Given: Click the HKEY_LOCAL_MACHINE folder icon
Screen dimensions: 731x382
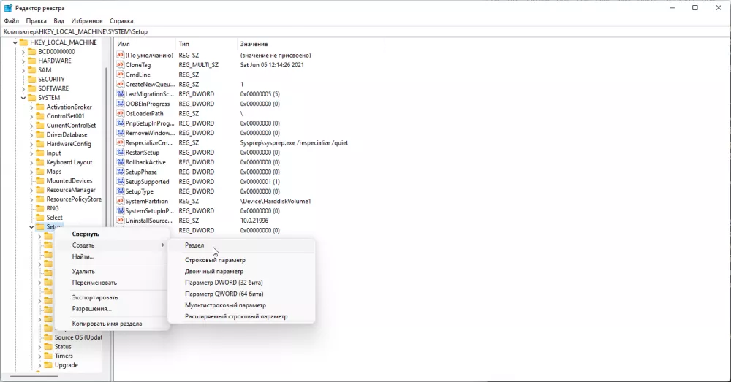Looking at the screenshot, I should point(23,42).
